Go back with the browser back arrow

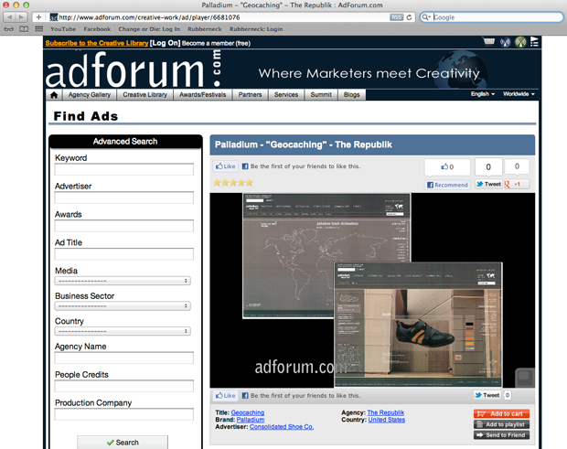(x=9, y=17)
